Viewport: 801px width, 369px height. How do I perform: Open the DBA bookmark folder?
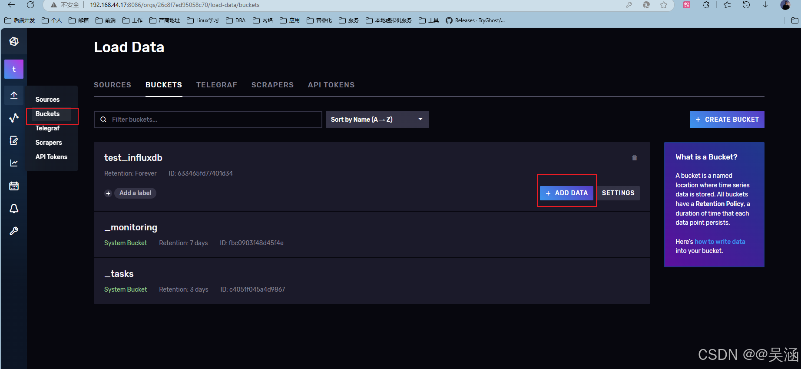[236, 20]
